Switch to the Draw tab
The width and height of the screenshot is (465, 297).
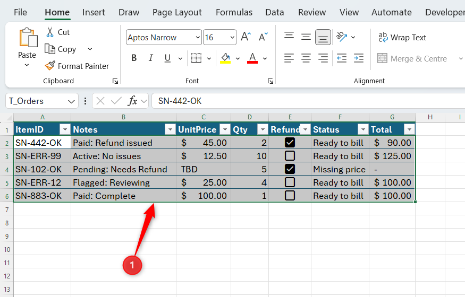pos(129,12)
